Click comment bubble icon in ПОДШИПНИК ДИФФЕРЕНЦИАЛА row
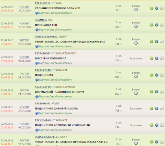This screenshot has height=146, width=165. pos(37,113)
